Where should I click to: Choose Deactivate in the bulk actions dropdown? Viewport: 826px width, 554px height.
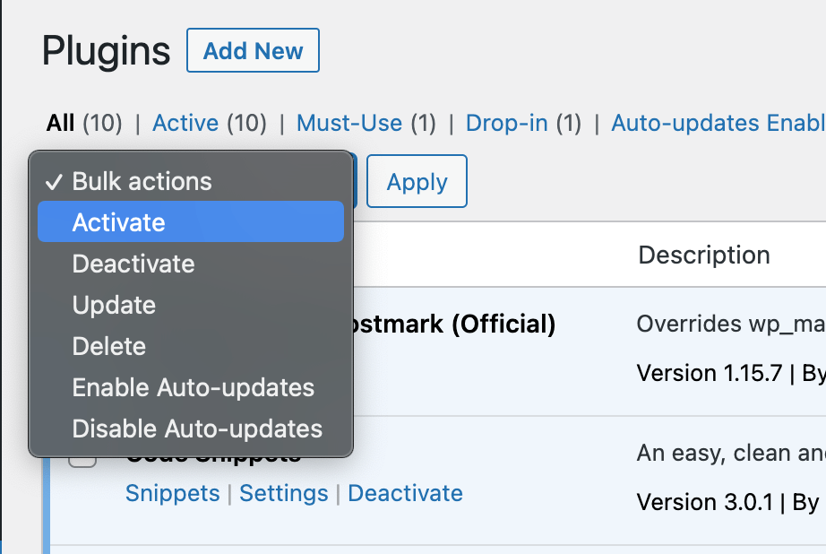pyautogui.click(x=191, y=264)
